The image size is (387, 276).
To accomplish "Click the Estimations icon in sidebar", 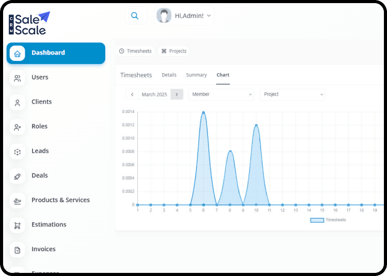I will tap(18, 225).
